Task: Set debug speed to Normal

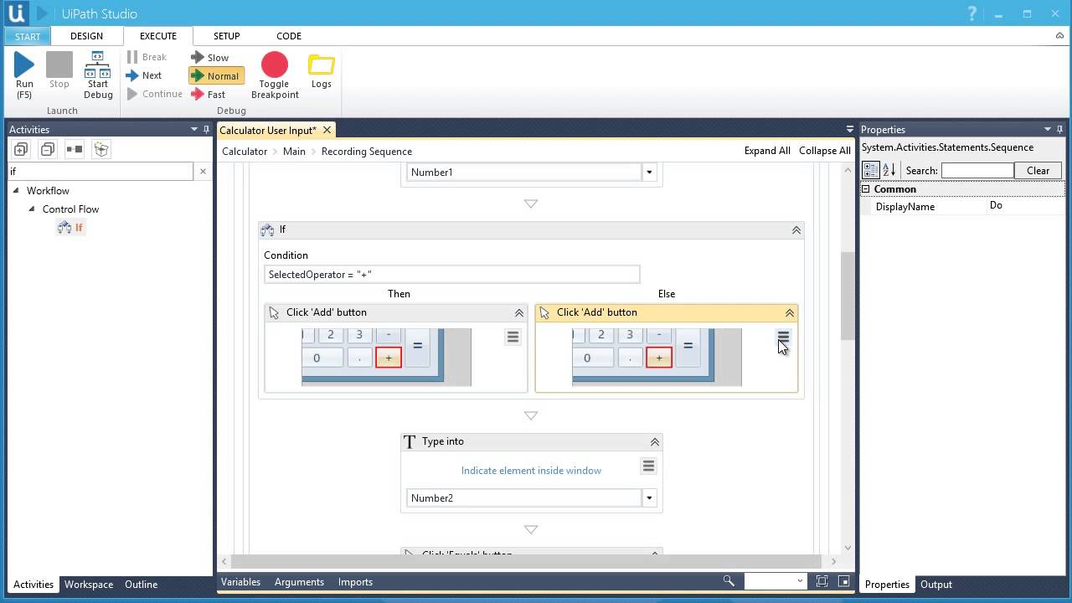Action: tap(216, 75)
